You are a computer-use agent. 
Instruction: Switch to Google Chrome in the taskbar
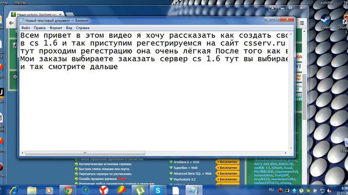point(68,190)
